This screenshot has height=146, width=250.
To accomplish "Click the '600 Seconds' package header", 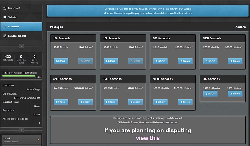I will (x=173, y=38).
